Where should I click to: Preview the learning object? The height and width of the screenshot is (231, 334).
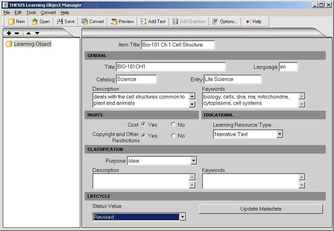[121, 21]
